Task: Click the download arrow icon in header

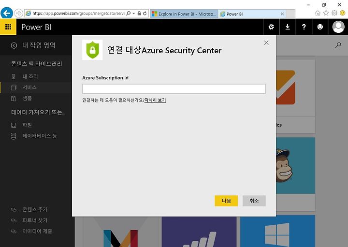Action: [x=288, y=27]
